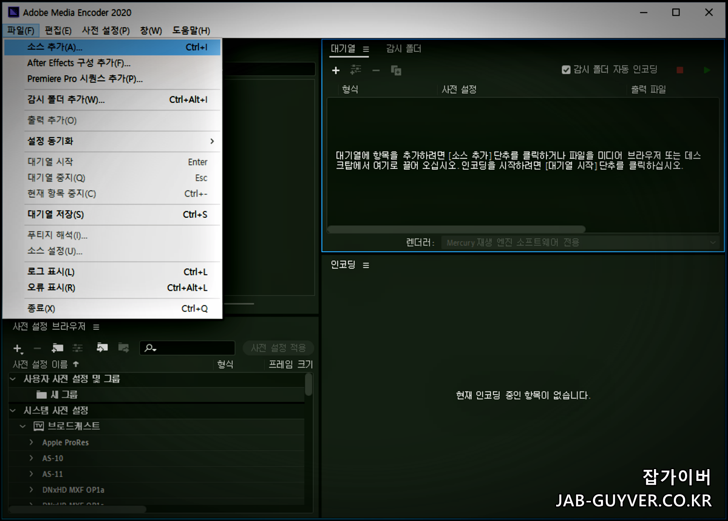Image resolution: width=728 pixels, height=521 pixels.
Task: Click the search magnifier icon in preset browser
Action: [x=150, y=348]
